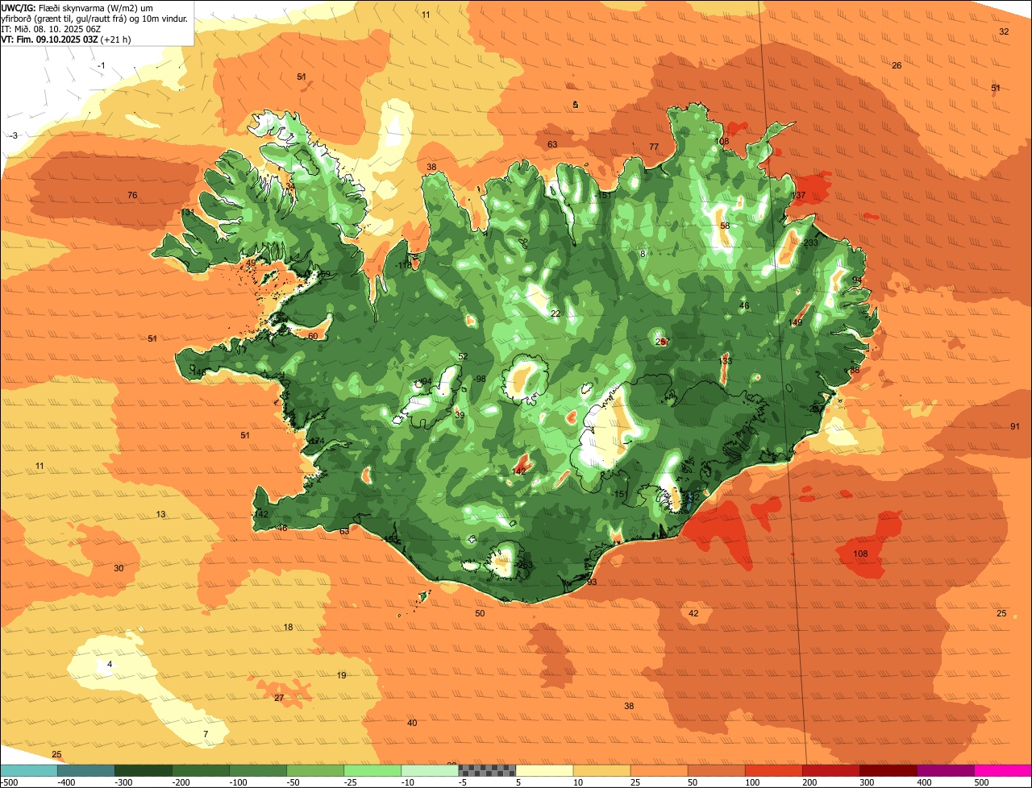Click the legend swatch between -400 and -300
Viewport: 1032px width, 788px height.
pos(85,770)
